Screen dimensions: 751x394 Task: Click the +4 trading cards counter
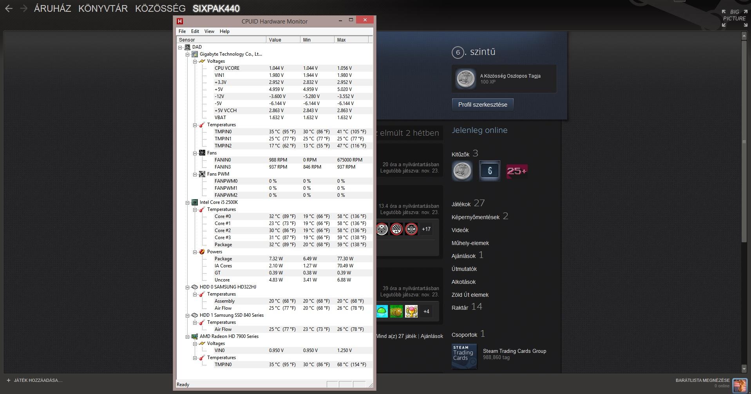coord(426,311)
